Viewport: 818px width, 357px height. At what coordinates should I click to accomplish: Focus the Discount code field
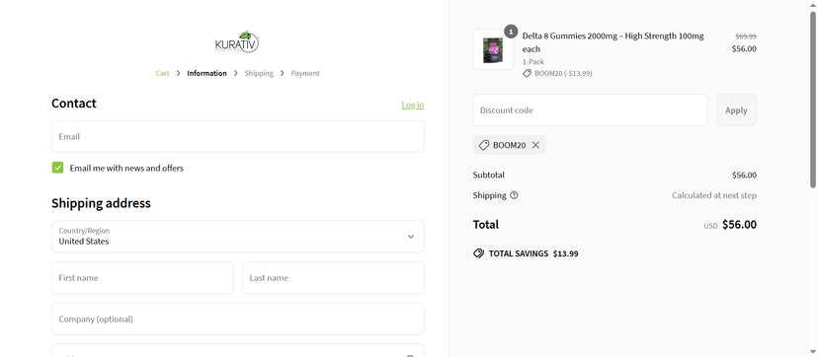[590, 109]
